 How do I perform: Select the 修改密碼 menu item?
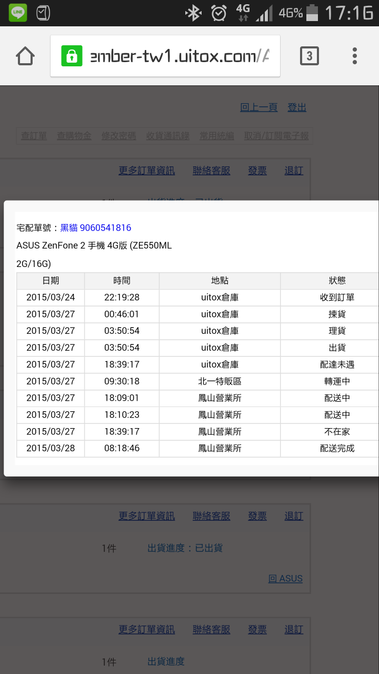[118, 136]
